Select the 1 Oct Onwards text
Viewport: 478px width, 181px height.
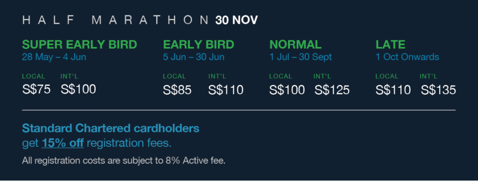coord(407,57)
